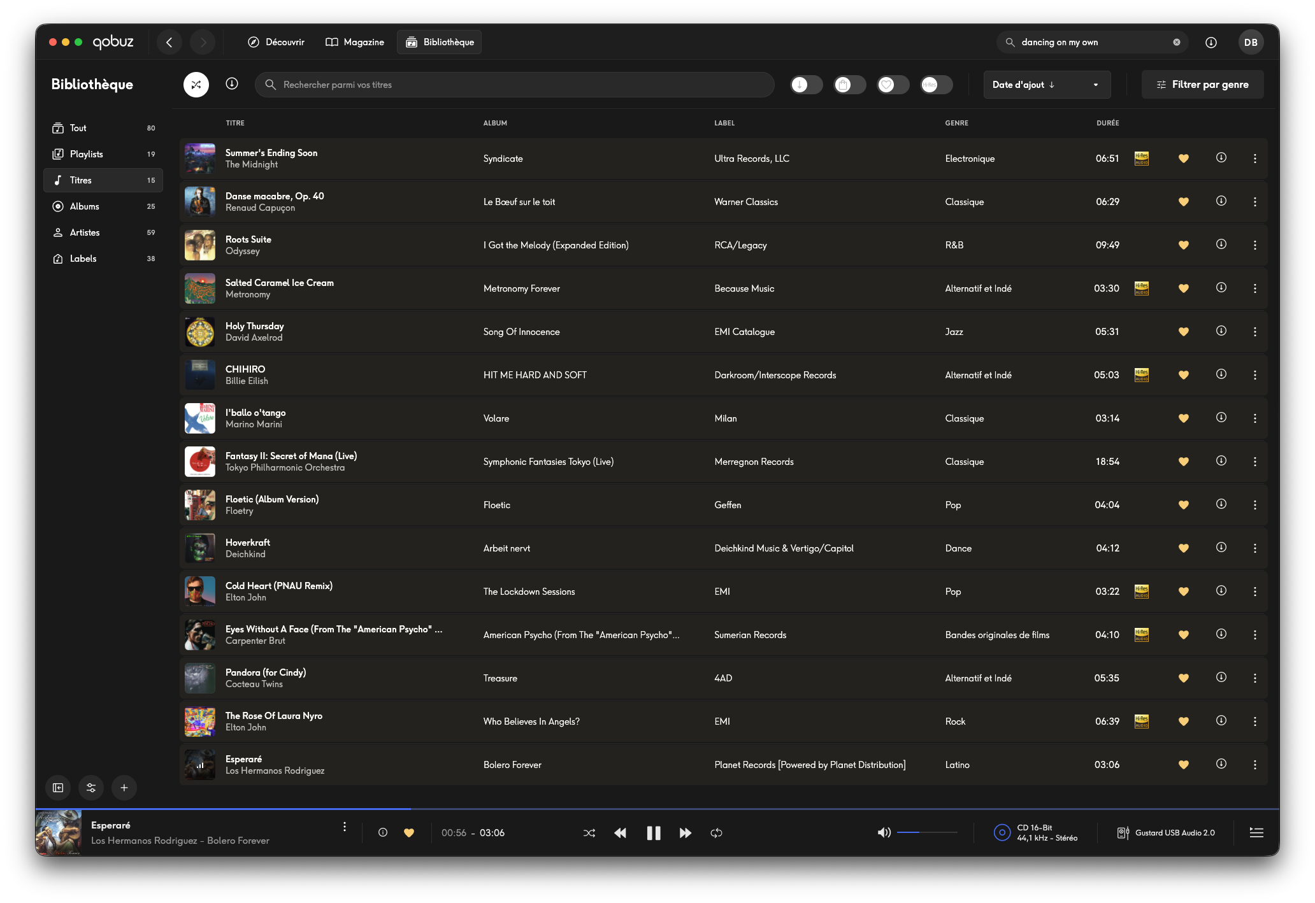
Task: Mute the audio with the speaker icon
Action: click(x=884, y=832)
